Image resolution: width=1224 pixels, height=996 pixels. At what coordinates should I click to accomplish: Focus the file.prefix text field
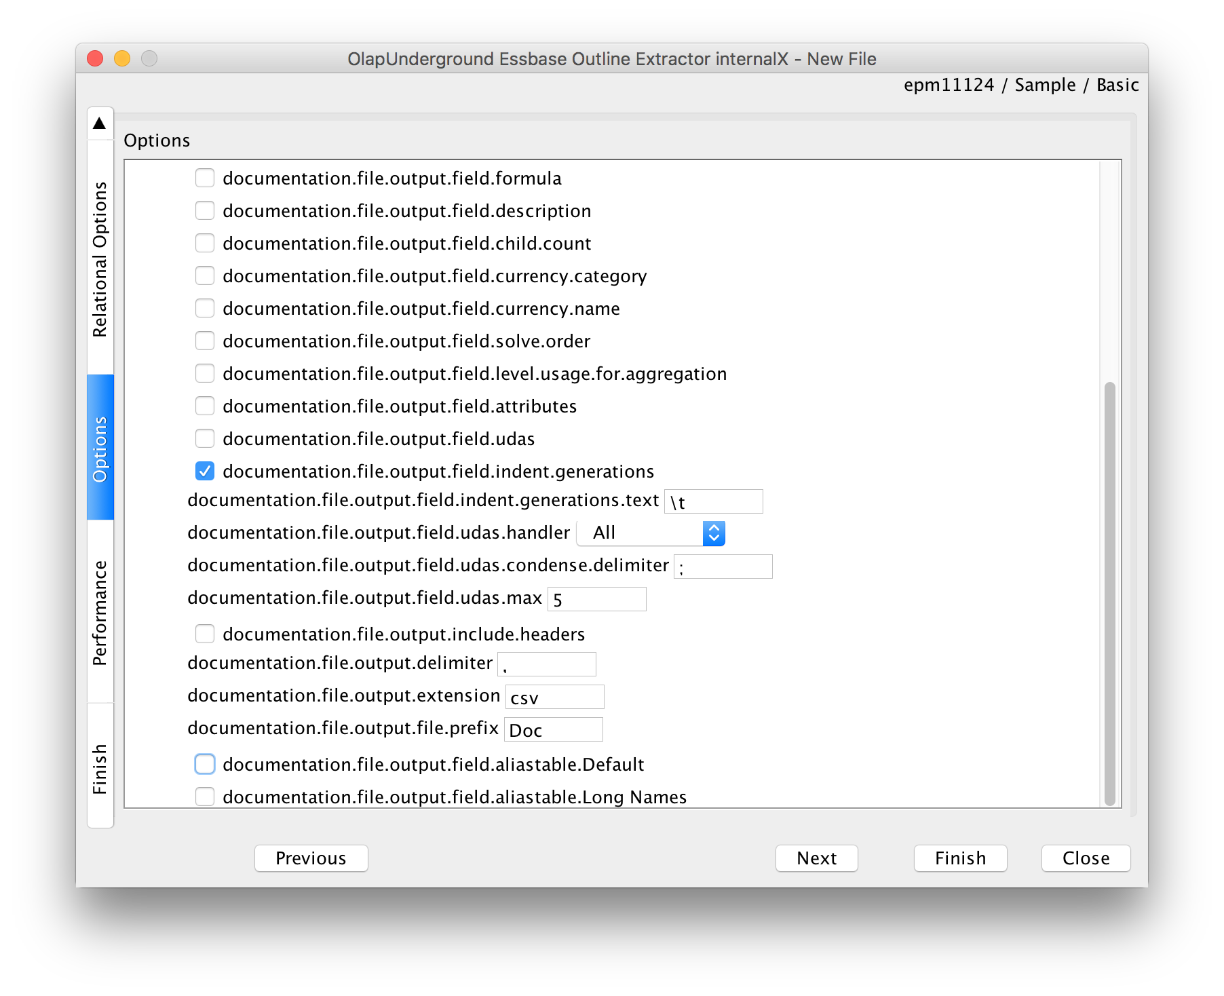tap(554, 729)
